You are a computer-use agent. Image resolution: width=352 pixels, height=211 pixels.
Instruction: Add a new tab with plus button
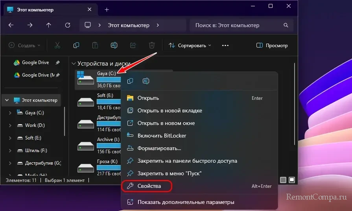tap(107, 9)
